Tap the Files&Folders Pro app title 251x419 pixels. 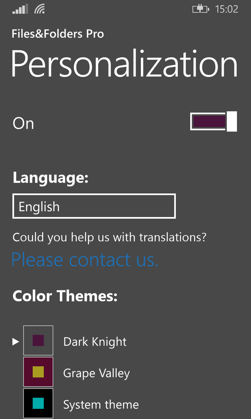click(x=58, y=34)
